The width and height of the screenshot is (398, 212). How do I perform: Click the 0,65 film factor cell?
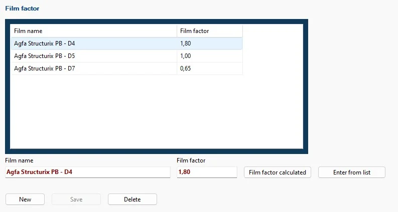[x=209, y=68]
